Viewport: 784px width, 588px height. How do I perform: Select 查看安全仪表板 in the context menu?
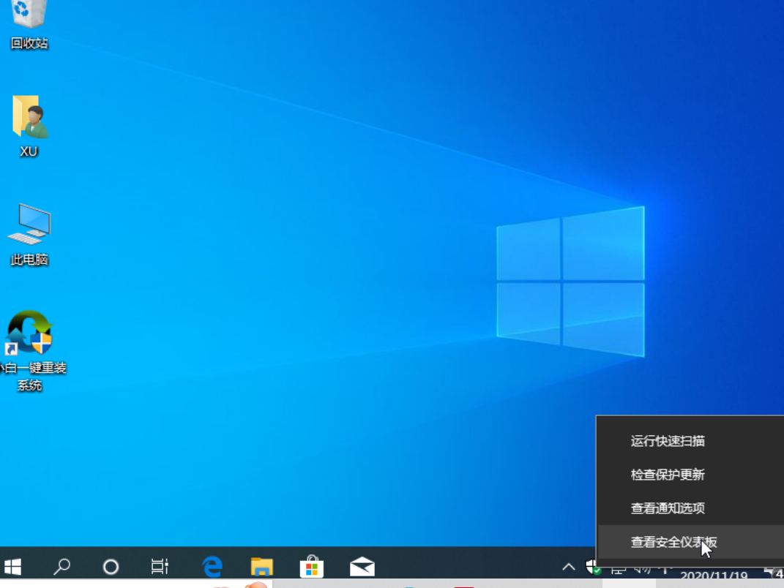click(x=673, y=542)
